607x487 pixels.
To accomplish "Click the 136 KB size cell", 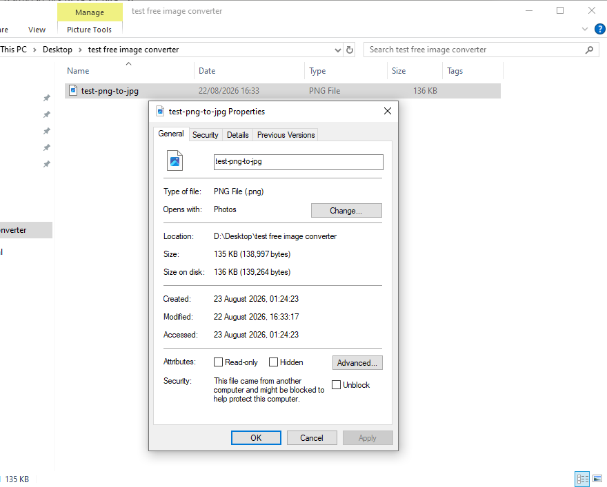I will [x=425, y=91].
